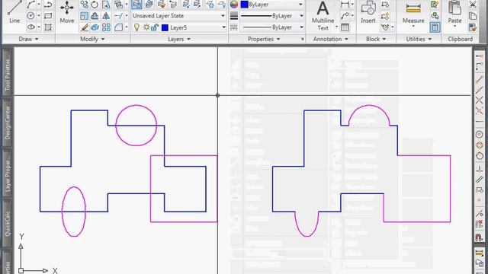Click the Explode tool icon
The image size is (488, 274).
[x=95, y=27]
